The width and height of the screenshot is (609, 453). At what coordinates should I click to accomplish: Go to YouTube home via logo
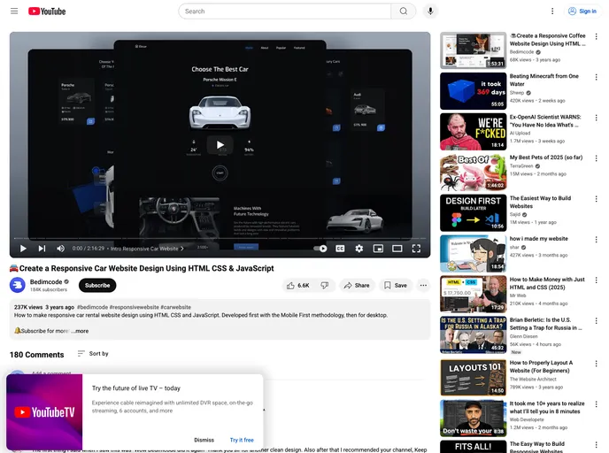(x=47, y=12)
